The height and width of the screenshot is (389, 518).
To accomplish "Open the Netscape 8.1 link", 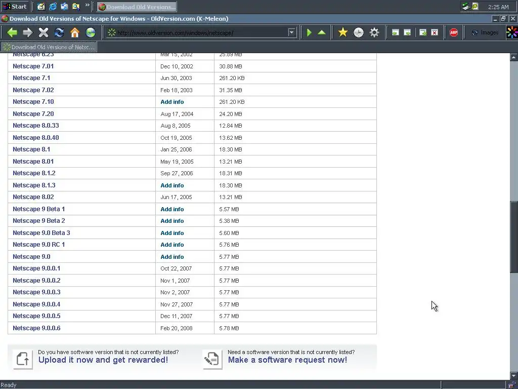I will 31,149.
